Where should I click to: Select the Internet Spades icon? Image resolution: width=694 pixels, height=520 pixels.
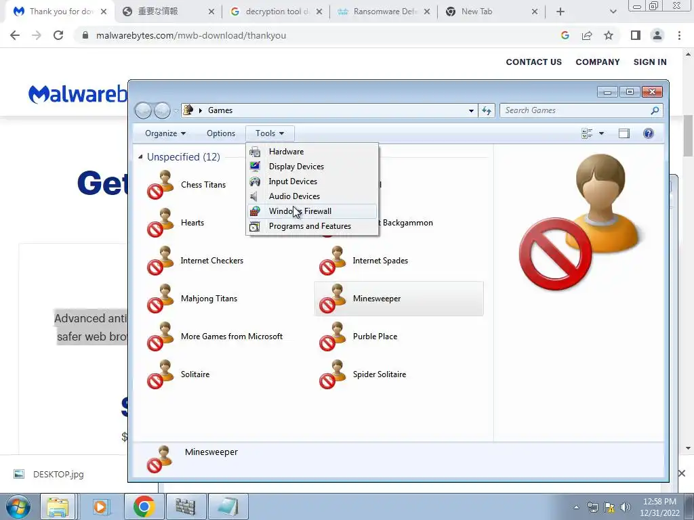click(332, 261)
